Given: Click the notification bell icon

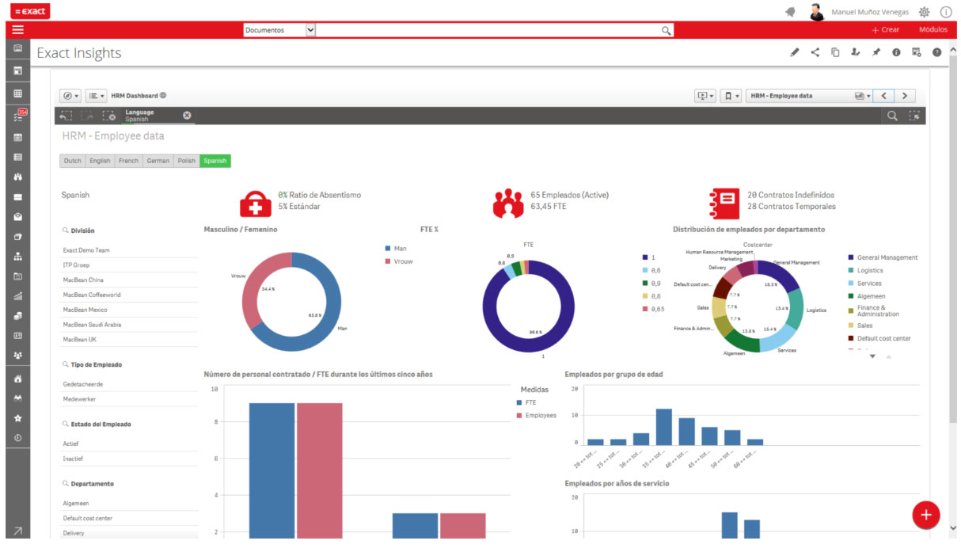Looking at the screenshot, I should point(790,12).
